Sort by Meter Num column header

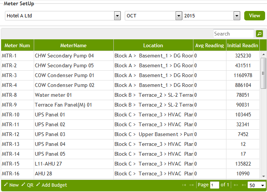[17, 45]
